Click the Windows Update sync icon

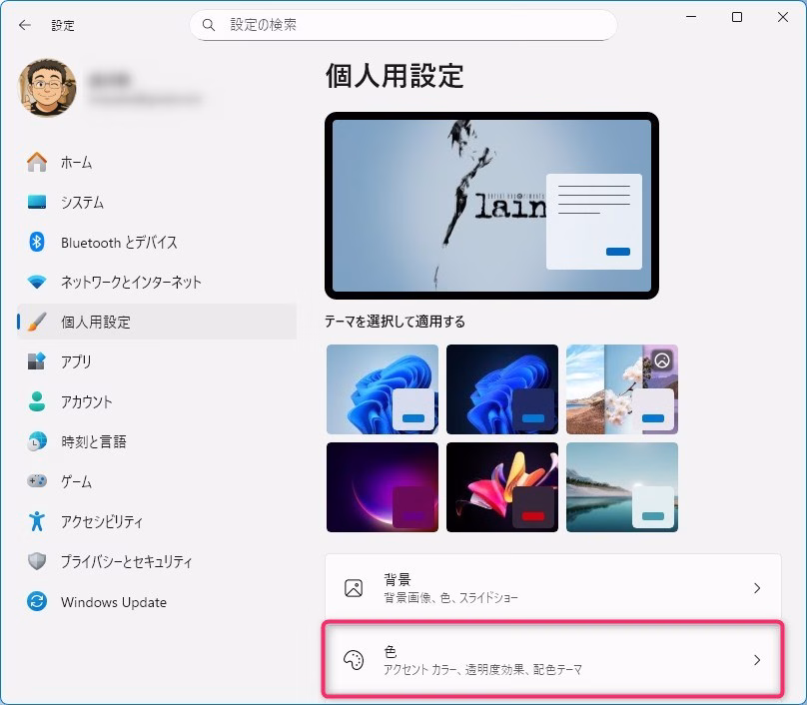coord(37,602)
